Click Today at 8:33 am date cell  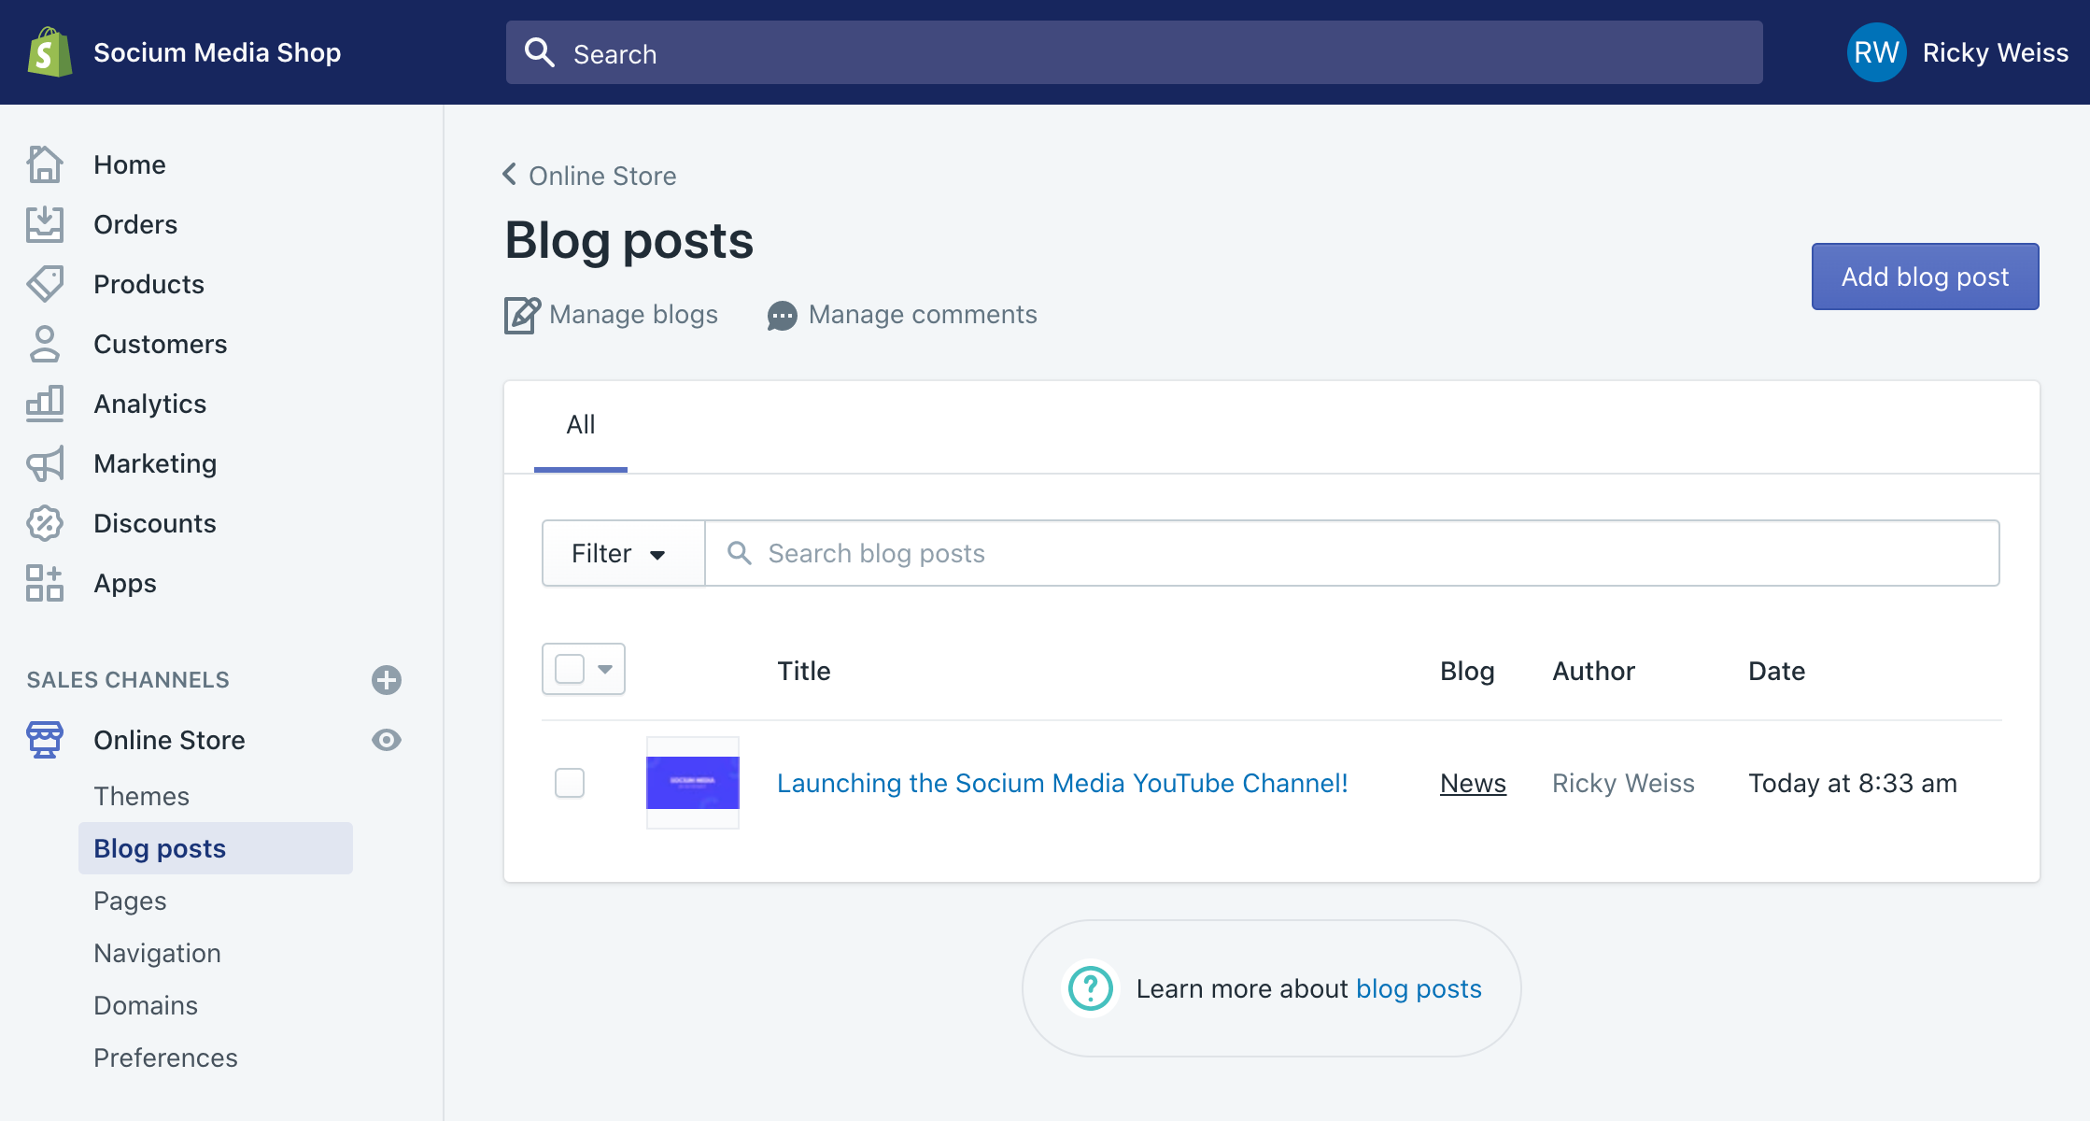(x=1853, y=783)
